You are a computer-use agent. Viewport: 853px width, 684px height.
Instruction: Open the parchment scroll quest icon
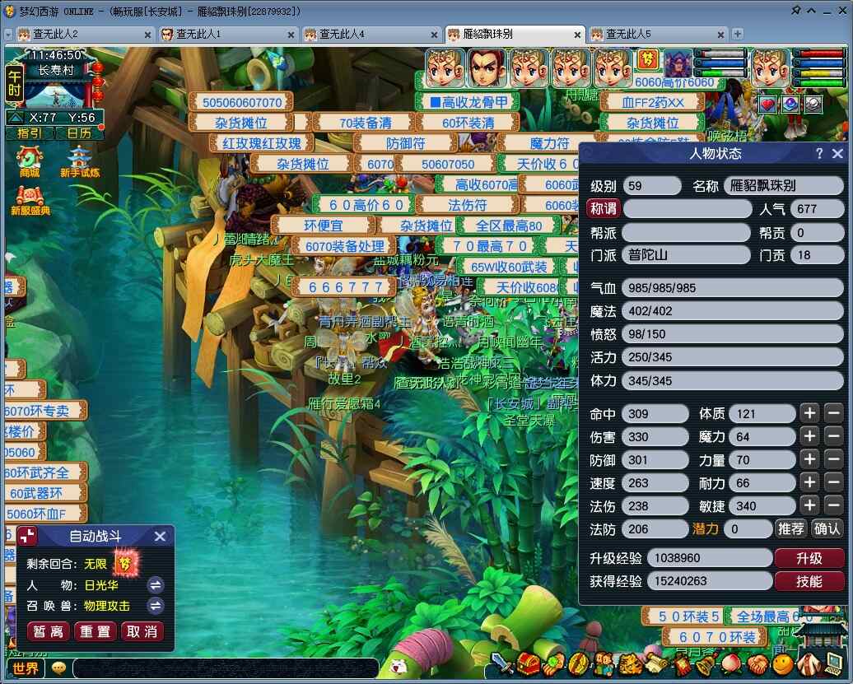[x=656, y=663]
